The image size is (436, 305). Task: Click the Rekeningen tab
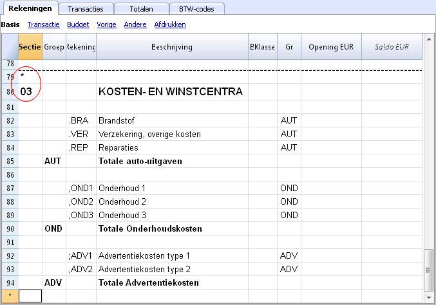(x=30, y=8)
